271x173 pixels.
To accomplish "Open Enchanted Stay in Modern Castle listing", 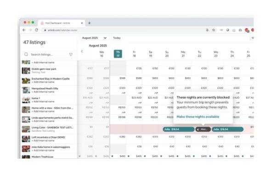I will (51, 79).
